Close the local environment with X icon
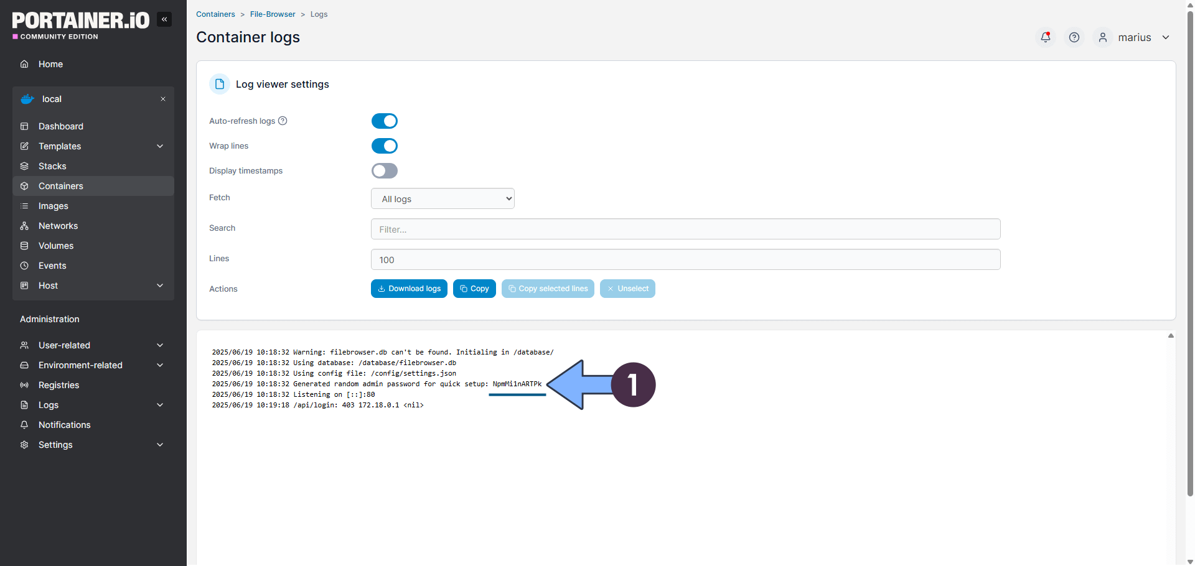Screen dimensions: 1195x566 [x=163, y=99]
